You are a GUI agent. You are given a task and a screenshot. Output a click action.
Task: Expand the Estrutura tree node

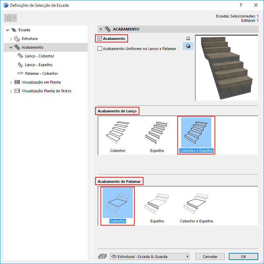click(x=11, y=39)
